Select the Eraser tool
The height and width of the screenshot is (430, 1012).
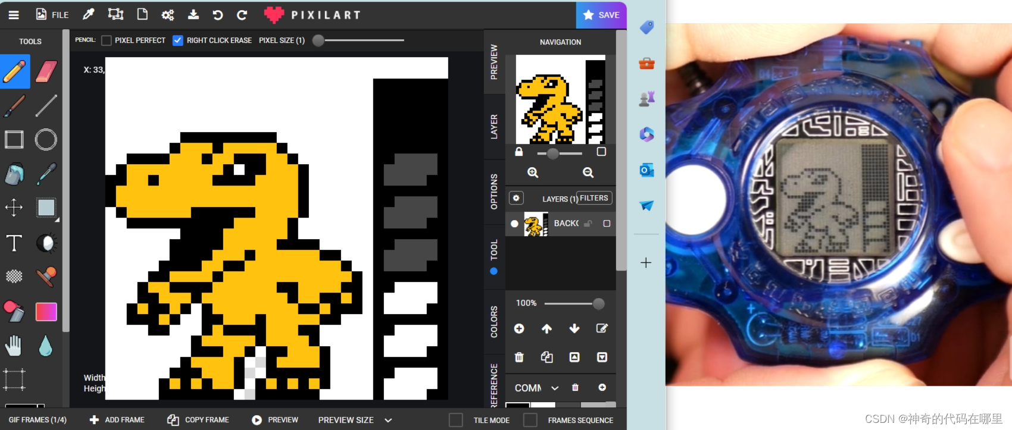coord(46,71)
